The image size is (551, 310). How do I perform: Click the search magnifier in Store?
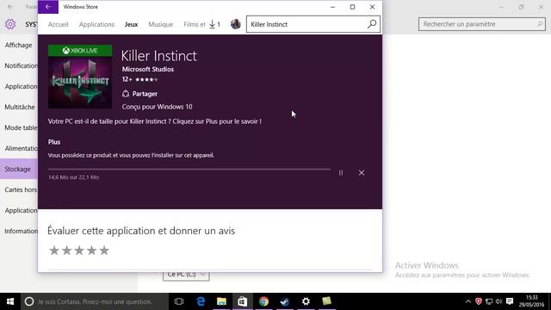372,24
